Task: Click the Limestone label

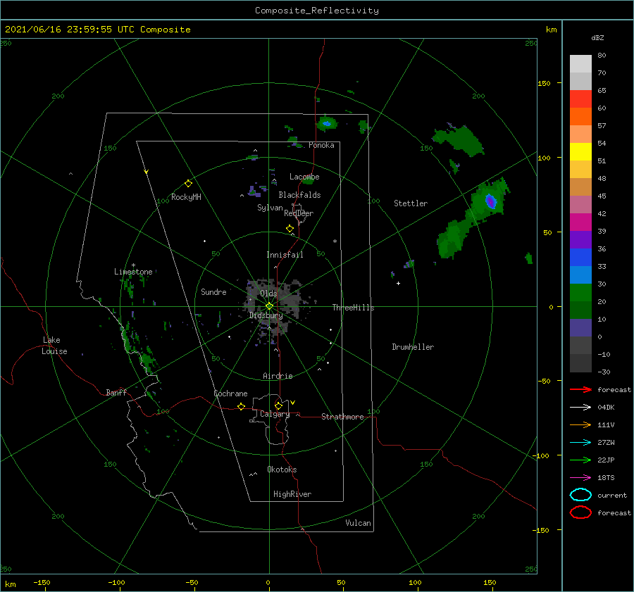Action: (133, 272)
